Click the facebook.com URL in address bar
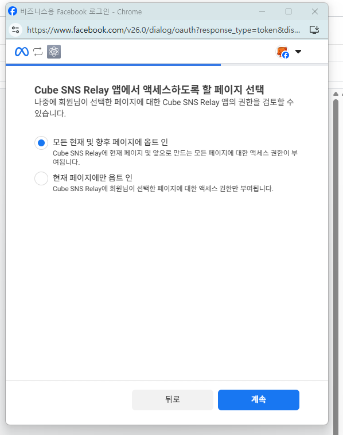This screenshot has height=435, width=343. (163, 30)
